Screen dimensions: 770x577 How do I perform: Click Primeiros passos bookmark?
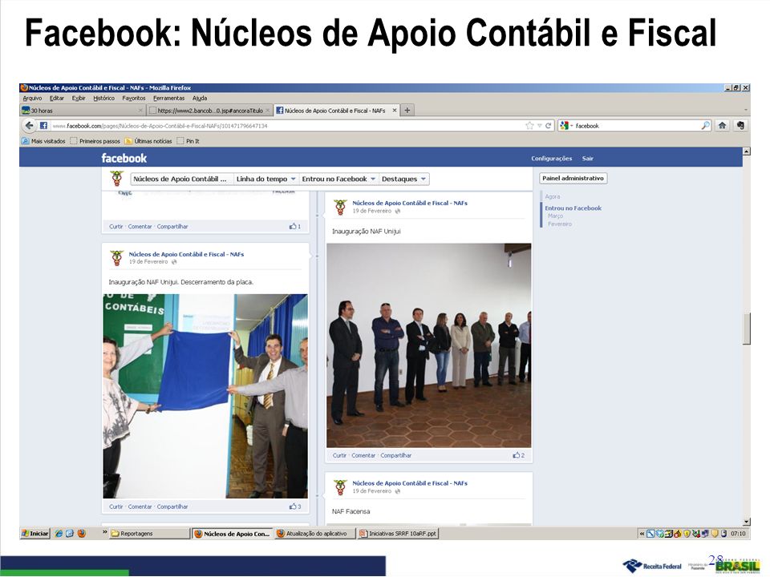coord(95,141)
